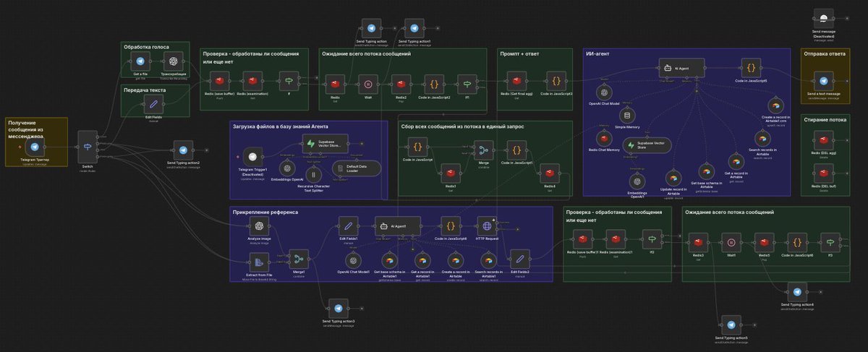Open the Code in JavaScript5 node
Image resolution: width=868 pixels, height=352 pixels.
[x=751, y=69]
